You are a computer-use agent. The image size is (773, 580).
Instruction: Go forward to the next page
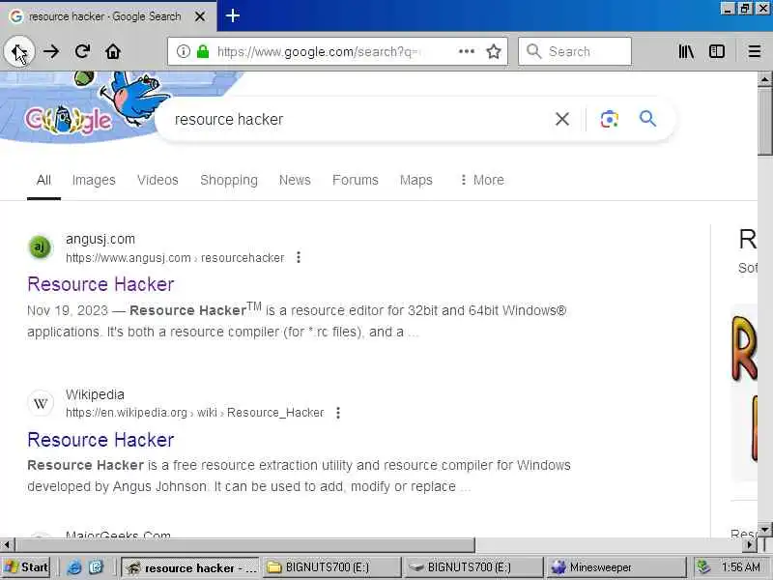[x=51, y=51]
